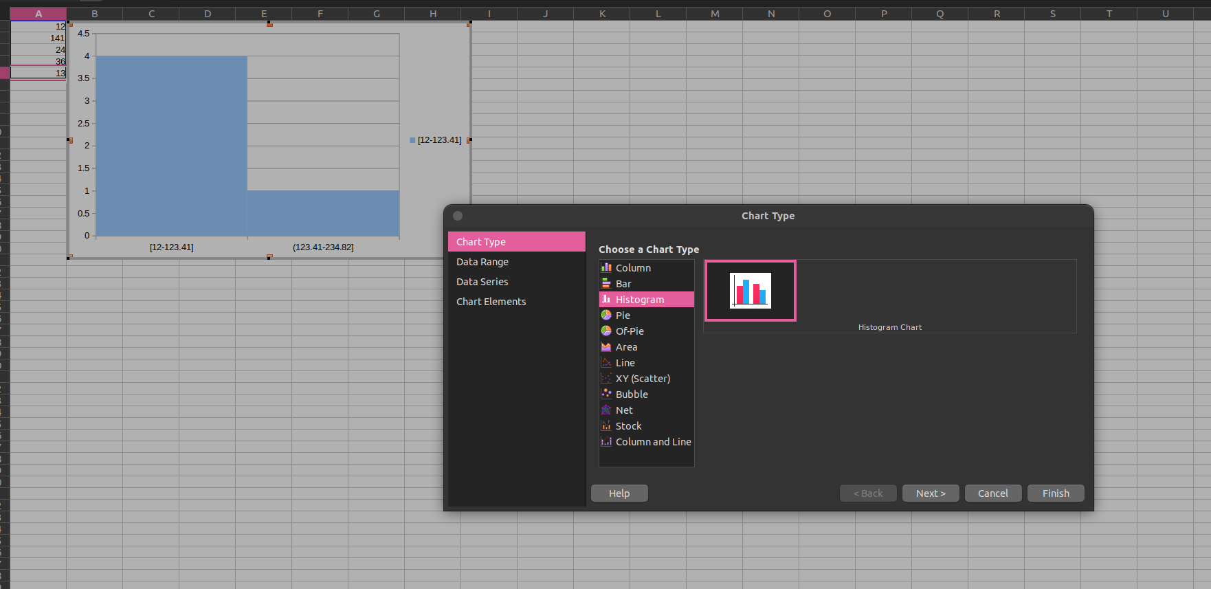Select the Net chart type icon
The width and height of the screenshot is (1211, 589).
pos(606,410)
